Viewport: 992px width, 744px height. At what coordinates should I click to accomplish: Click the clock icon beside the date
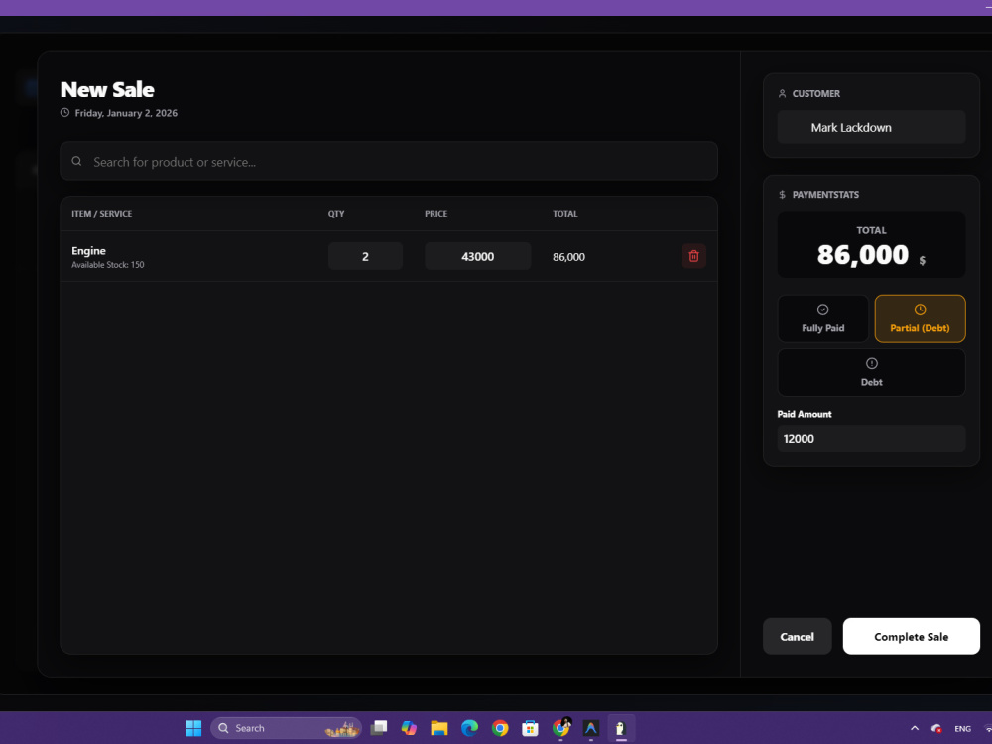coord(64,113)
